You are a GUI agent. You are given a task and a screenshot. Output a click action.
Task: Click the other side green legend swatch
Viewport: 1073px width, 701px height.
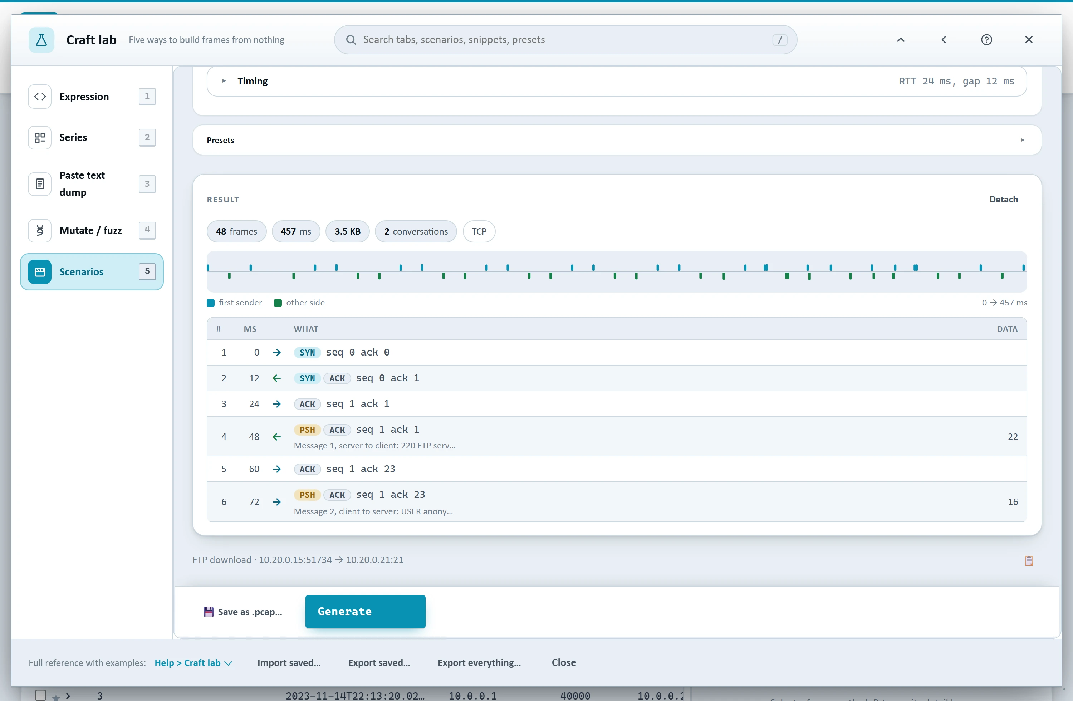pos(278,303)
